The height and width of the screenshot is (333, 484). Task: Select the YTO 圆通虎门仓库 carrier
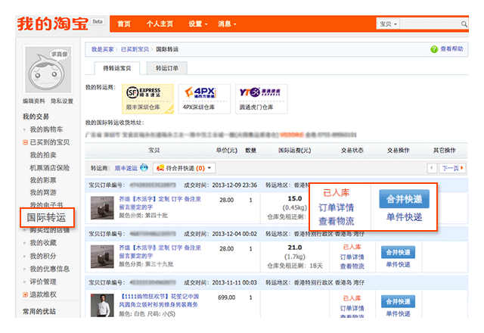click(x=261, y=99)
